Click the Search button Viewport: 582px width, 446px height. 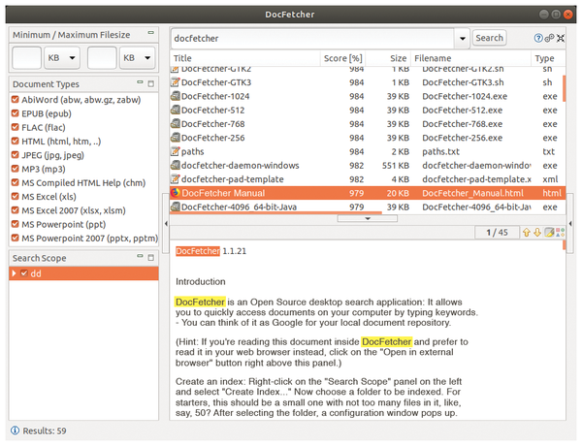click(x=489, y=38)
